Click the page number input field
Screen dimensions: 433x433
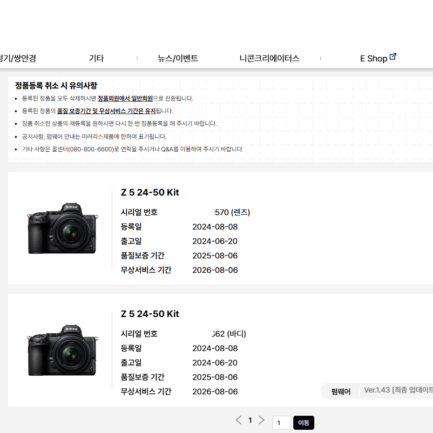coord(281,423)
